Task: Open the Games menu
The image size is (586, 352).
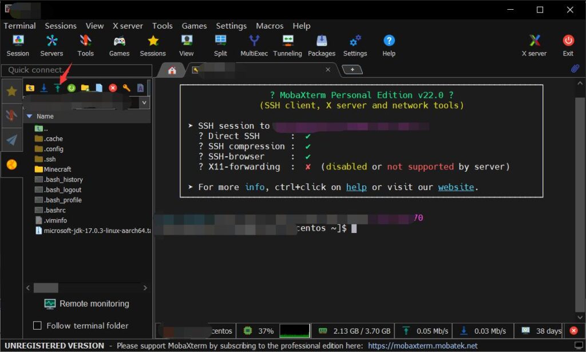Action: [194, 26]
